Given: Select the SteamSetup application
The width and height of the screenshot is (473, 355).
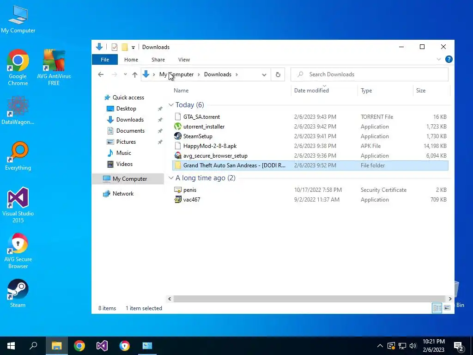Looking at the screenshot, I should [310, 136].
